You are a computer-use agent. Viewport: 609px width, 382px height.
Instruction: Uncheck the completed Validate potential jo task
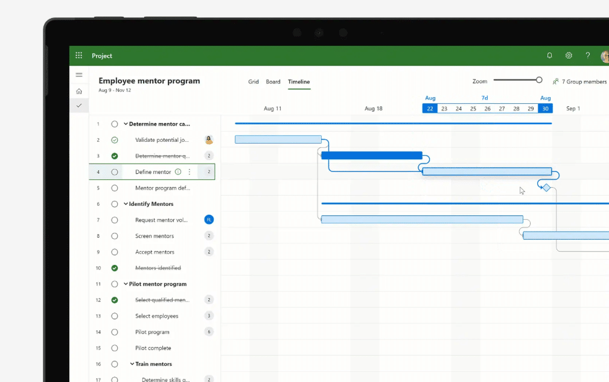[x=115, y=139]
